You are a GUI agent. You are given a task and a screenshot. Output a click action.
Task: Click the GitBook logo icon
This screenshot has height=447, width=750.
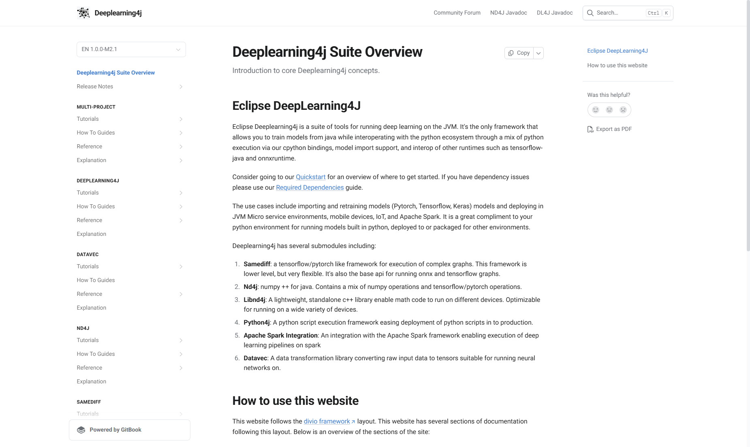tap(81, 430)
